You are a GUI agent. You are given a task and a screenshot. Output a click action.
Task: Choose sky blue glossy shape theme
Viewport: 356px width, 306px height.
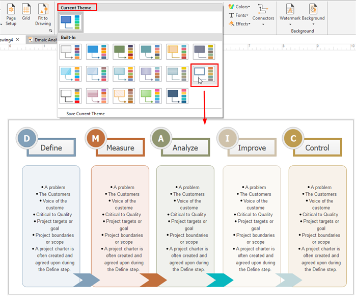pos(70,73)
